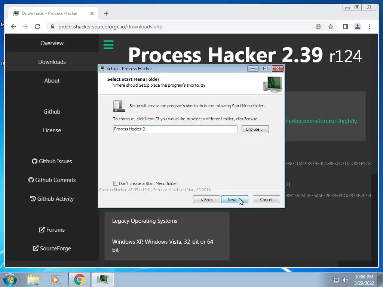This screenshot has height=287, width=383.
Task: Open the Github sidebar link
Action: point(52,111)
